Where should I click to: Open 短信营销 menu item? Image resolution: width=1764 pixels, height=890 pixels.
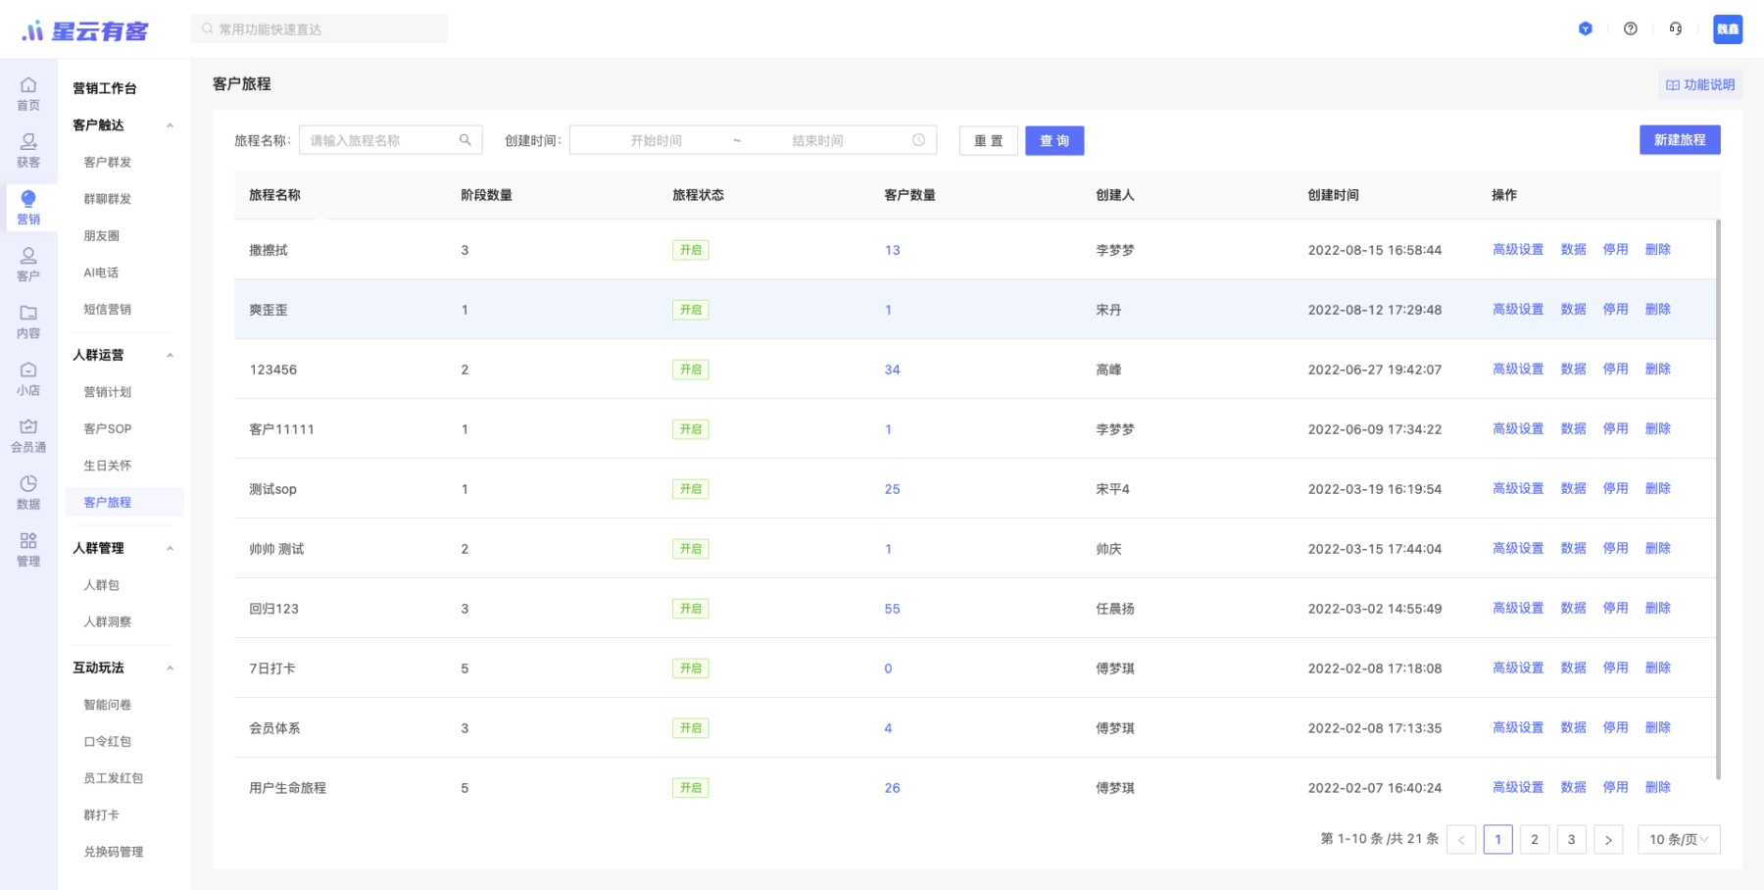(x=107, y=310)
